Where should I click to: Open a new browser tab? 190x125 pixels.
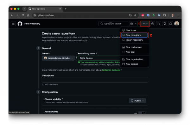(66, 9)
